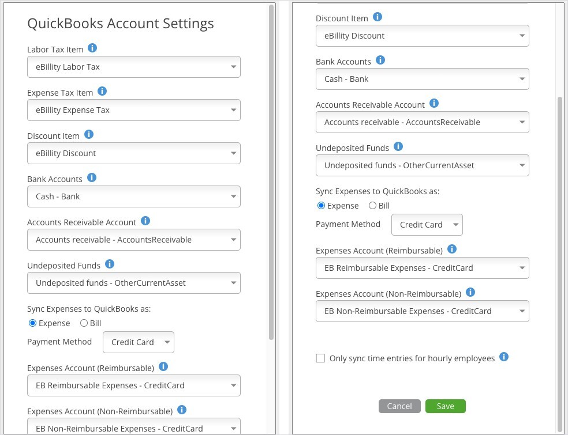
Task: Click Undeposited Funds info icon in right panel
Action: [x=398, y=146]
